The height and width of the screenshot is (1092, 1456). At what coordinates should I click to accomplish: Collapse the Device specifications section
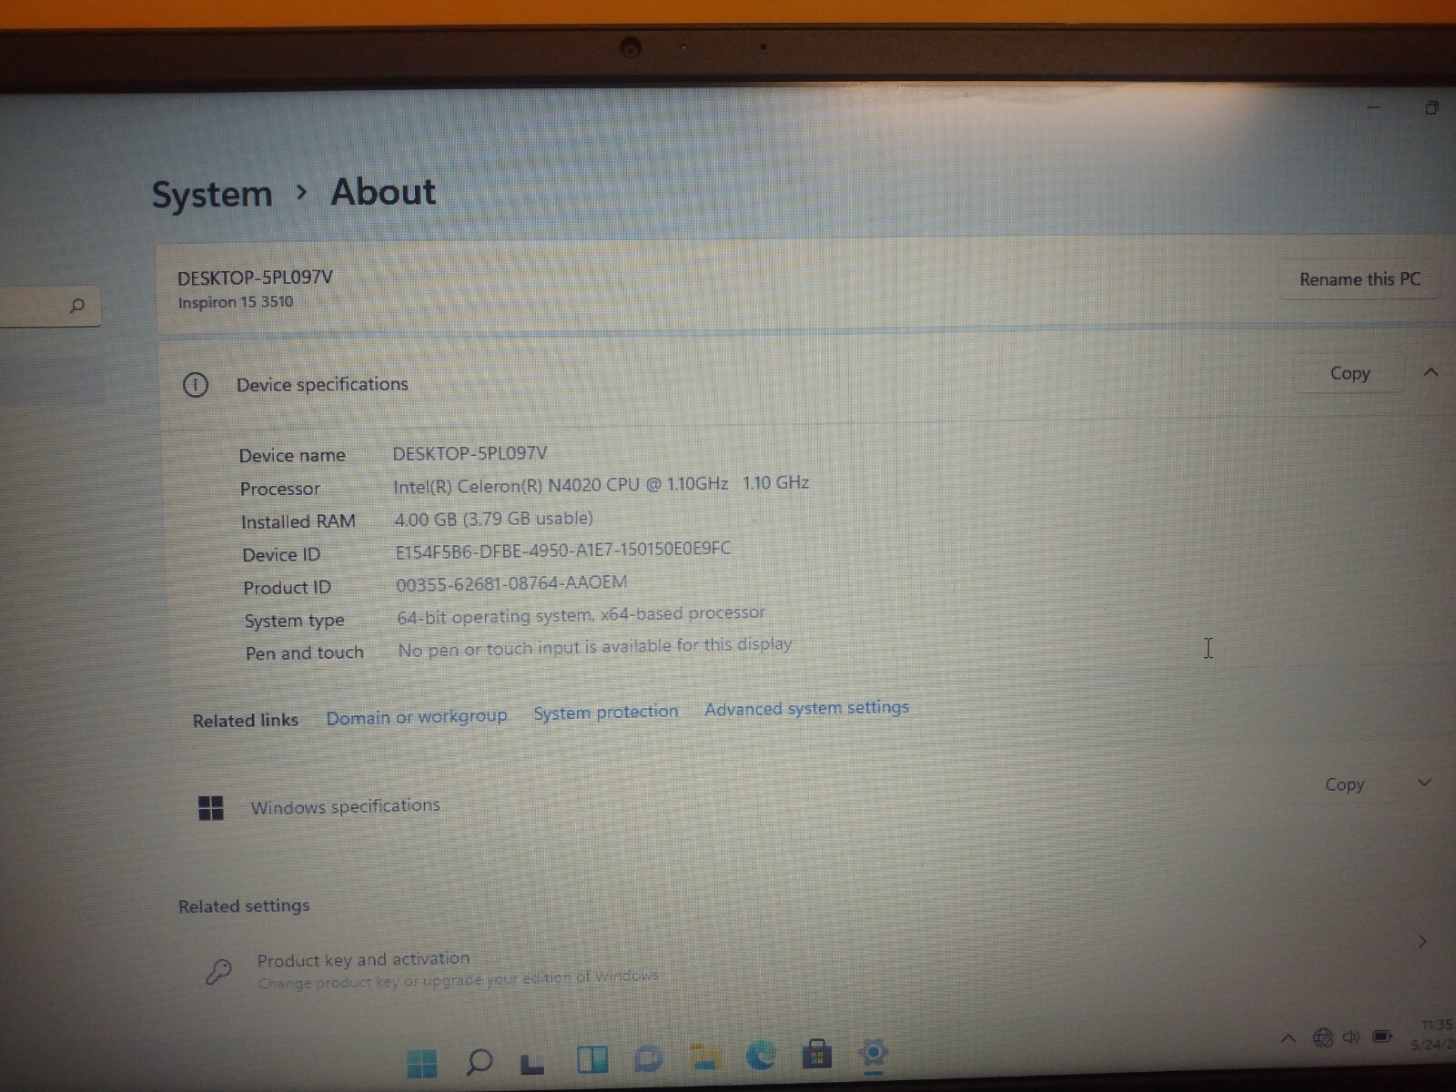pos(1431,371)
